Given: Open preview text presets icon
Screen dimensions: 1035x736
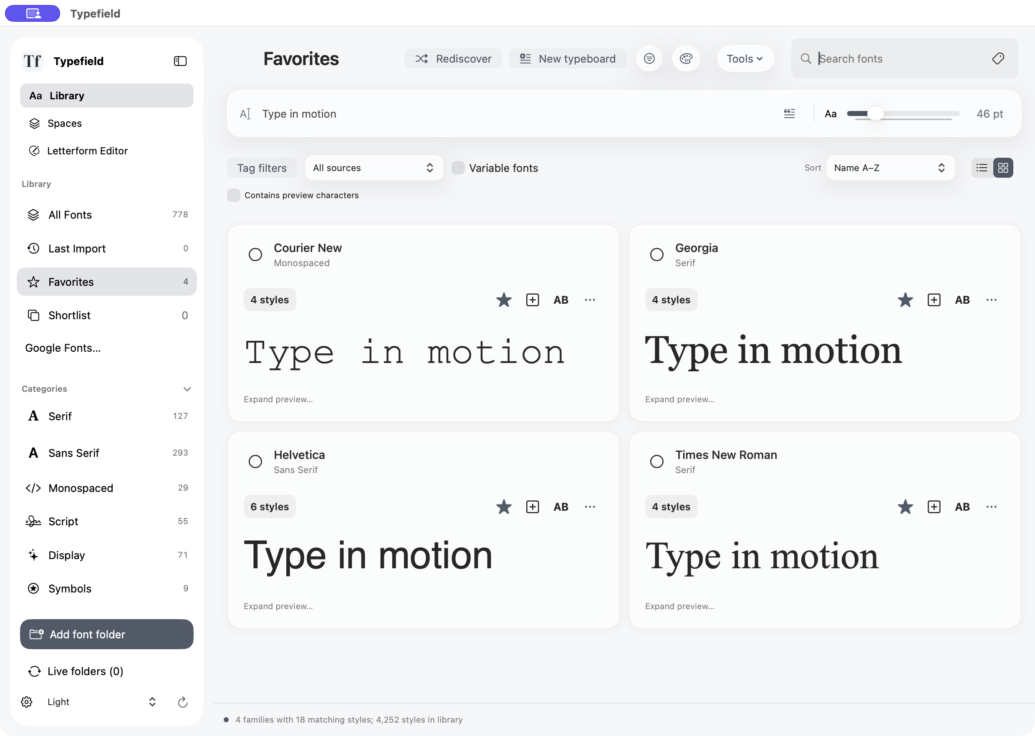Looking at the screenshot, I should 789,113.
